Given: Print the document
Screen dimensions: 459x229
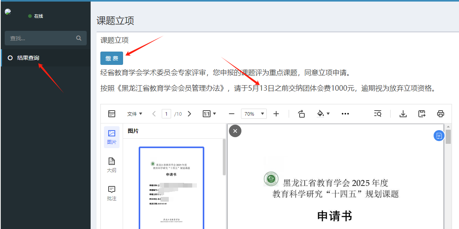Looking at the screenshot, I should click(441, 114).
